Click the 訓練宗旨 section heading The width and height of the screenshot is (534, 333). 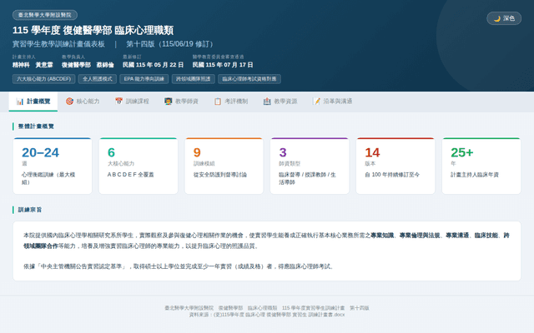click(x=30, y=210)
